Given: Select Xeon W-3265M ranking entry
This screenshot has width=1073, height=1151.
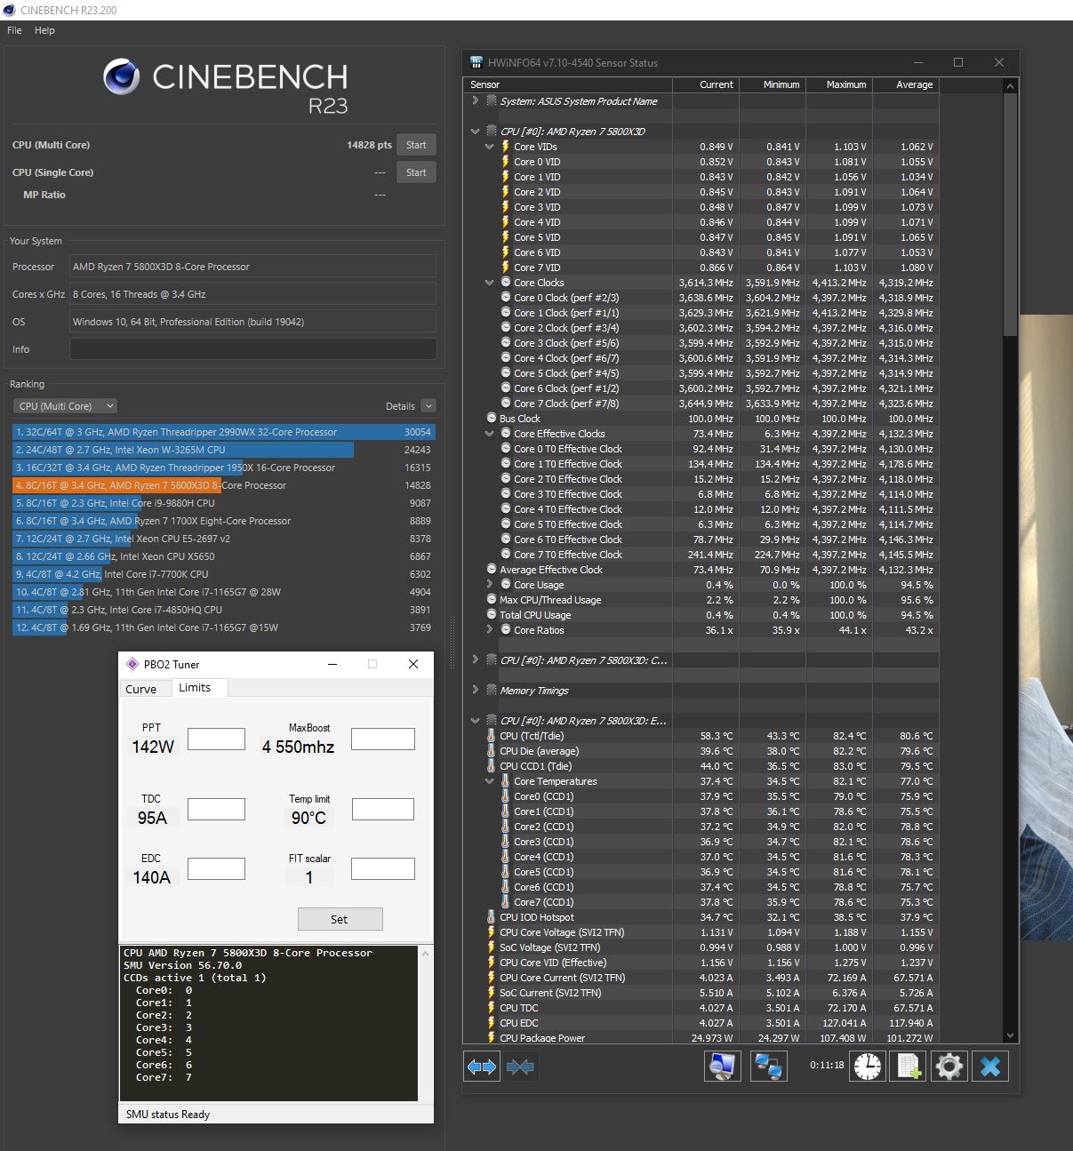Looking at the screenshot, I should [224, 450].
